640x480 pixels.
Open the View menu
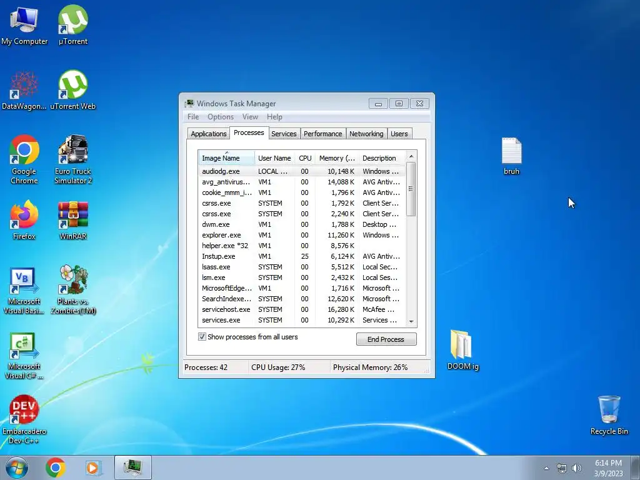pos(250,117)
